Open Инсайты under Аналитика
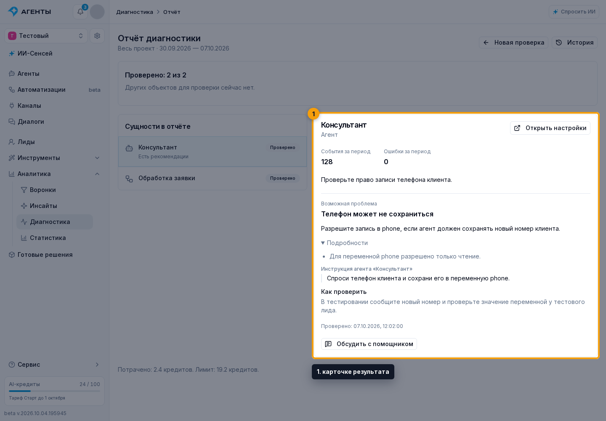This screenshot has width=606, height=421. (55, 206)
